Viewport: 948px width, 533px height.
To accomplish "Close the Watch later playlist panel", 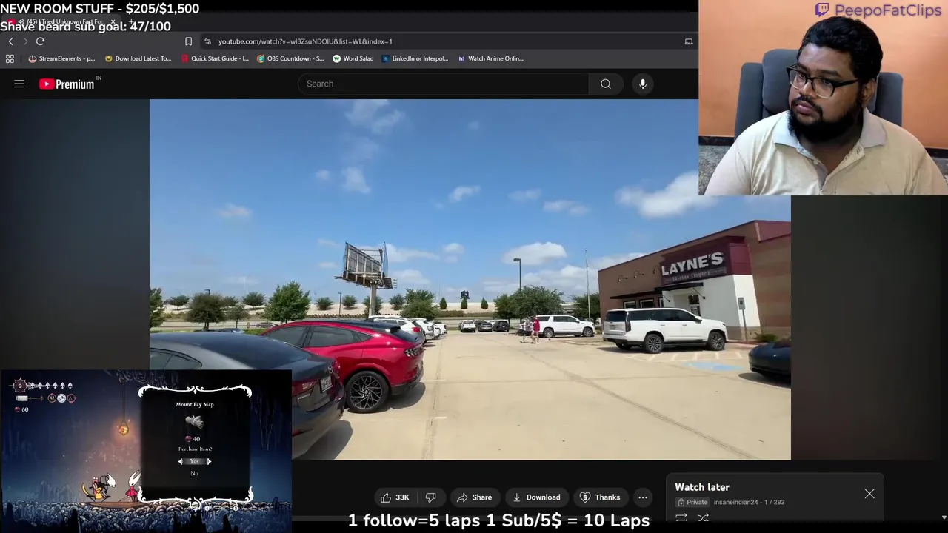I will (869, 494).
